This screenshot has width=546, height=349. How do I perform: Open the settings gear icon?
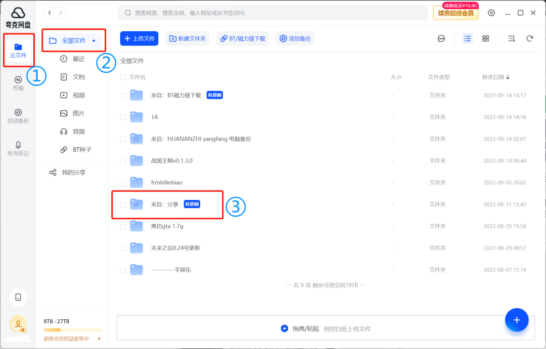pos(491,13)
